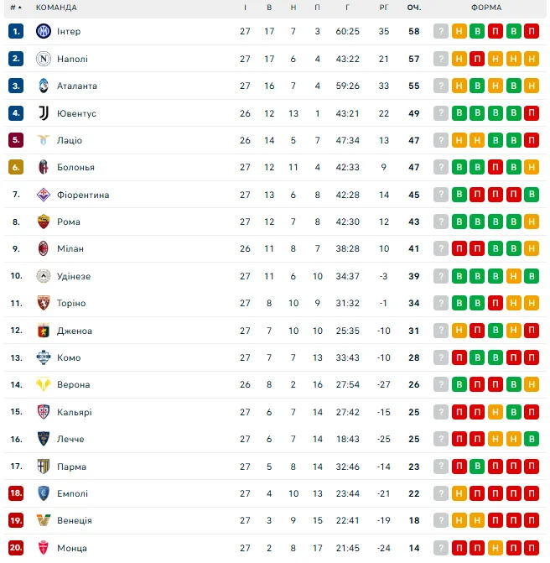Screen dimensions: 550x563
Task: Sort table by the РГ header
Action: (384, 8)
